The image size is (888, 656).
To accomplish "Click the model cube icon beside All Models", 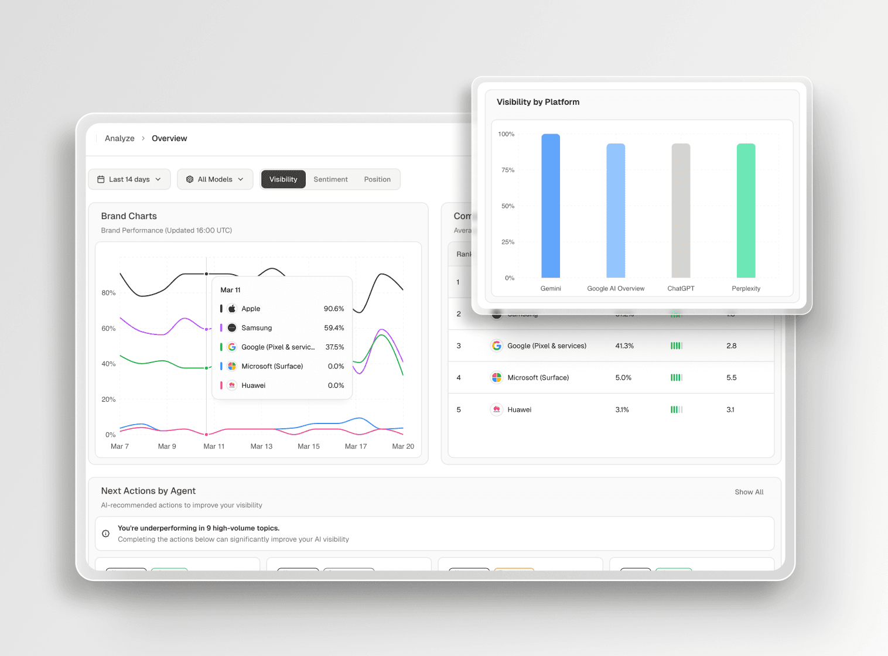I will 189,179.
